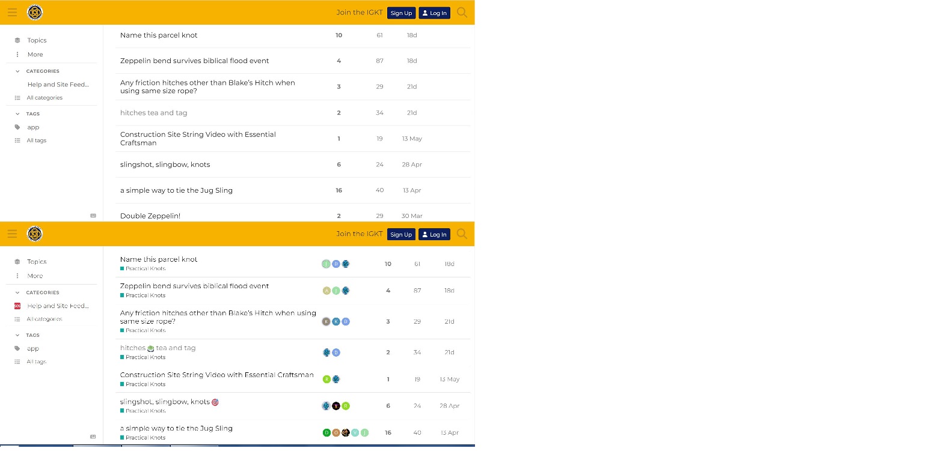Open 'Construction Site String Video' topic in upper window
This screenshot has width=950, height=451.
(x=198, y=139)
